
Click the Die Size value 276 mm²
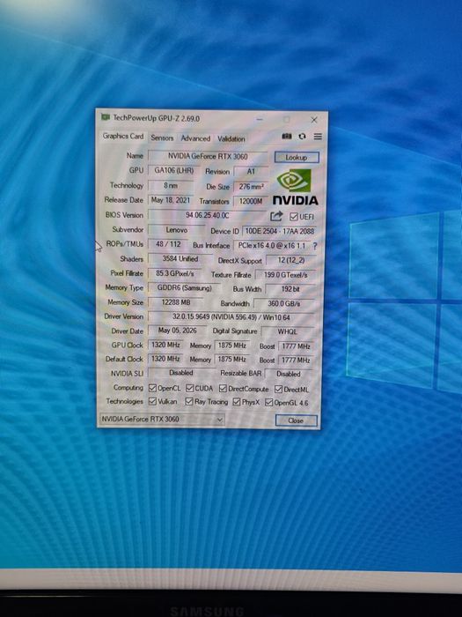point(251,187)
